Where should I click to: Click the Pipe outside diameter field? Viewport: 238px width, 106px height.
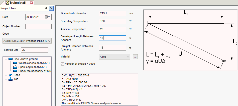point(112,13)
